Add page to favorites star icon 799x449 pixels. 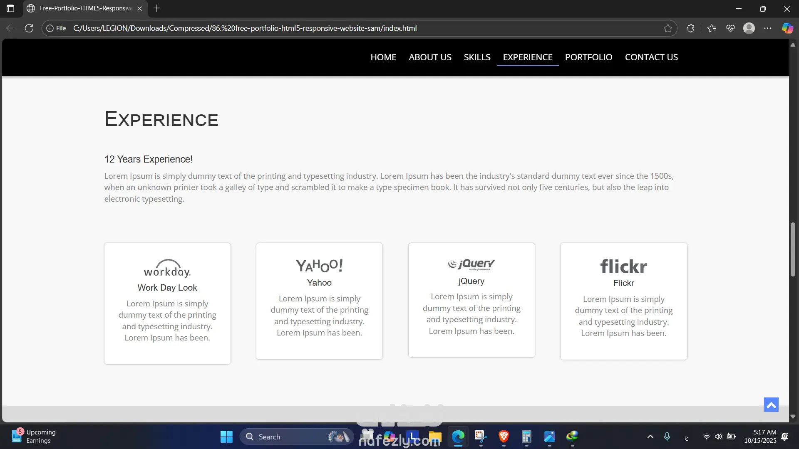coord(668,28)
